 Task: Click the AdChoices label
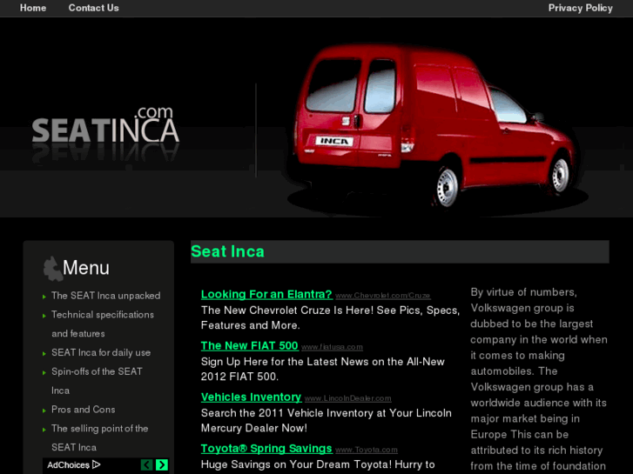pyautogui.click(x=68, y=465)
